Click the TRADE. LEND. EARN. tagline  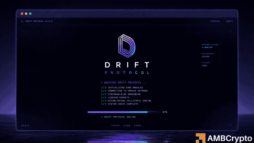(x=127, y=126)
